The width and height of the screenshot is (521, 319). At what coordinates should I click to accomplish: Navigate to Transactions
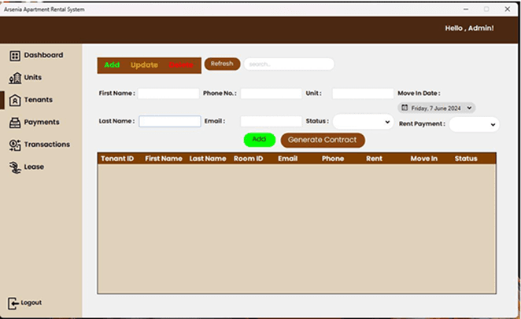click(47, 145)
